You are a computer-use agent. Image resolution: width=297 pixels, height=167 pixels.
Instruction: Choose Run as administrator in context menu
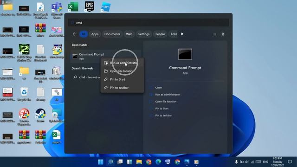(x=122, y=63)
